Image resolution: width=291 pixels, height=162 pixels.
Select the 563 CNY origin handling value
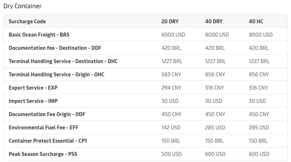pos(171,75)
